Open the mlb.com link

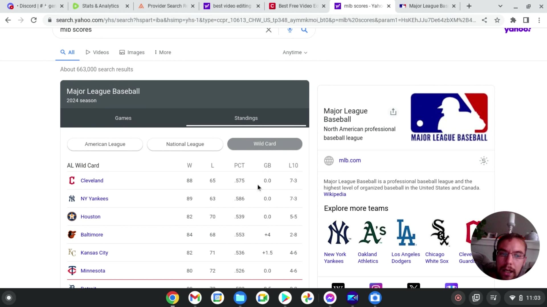pyautogui.click(x=350, y=160)
